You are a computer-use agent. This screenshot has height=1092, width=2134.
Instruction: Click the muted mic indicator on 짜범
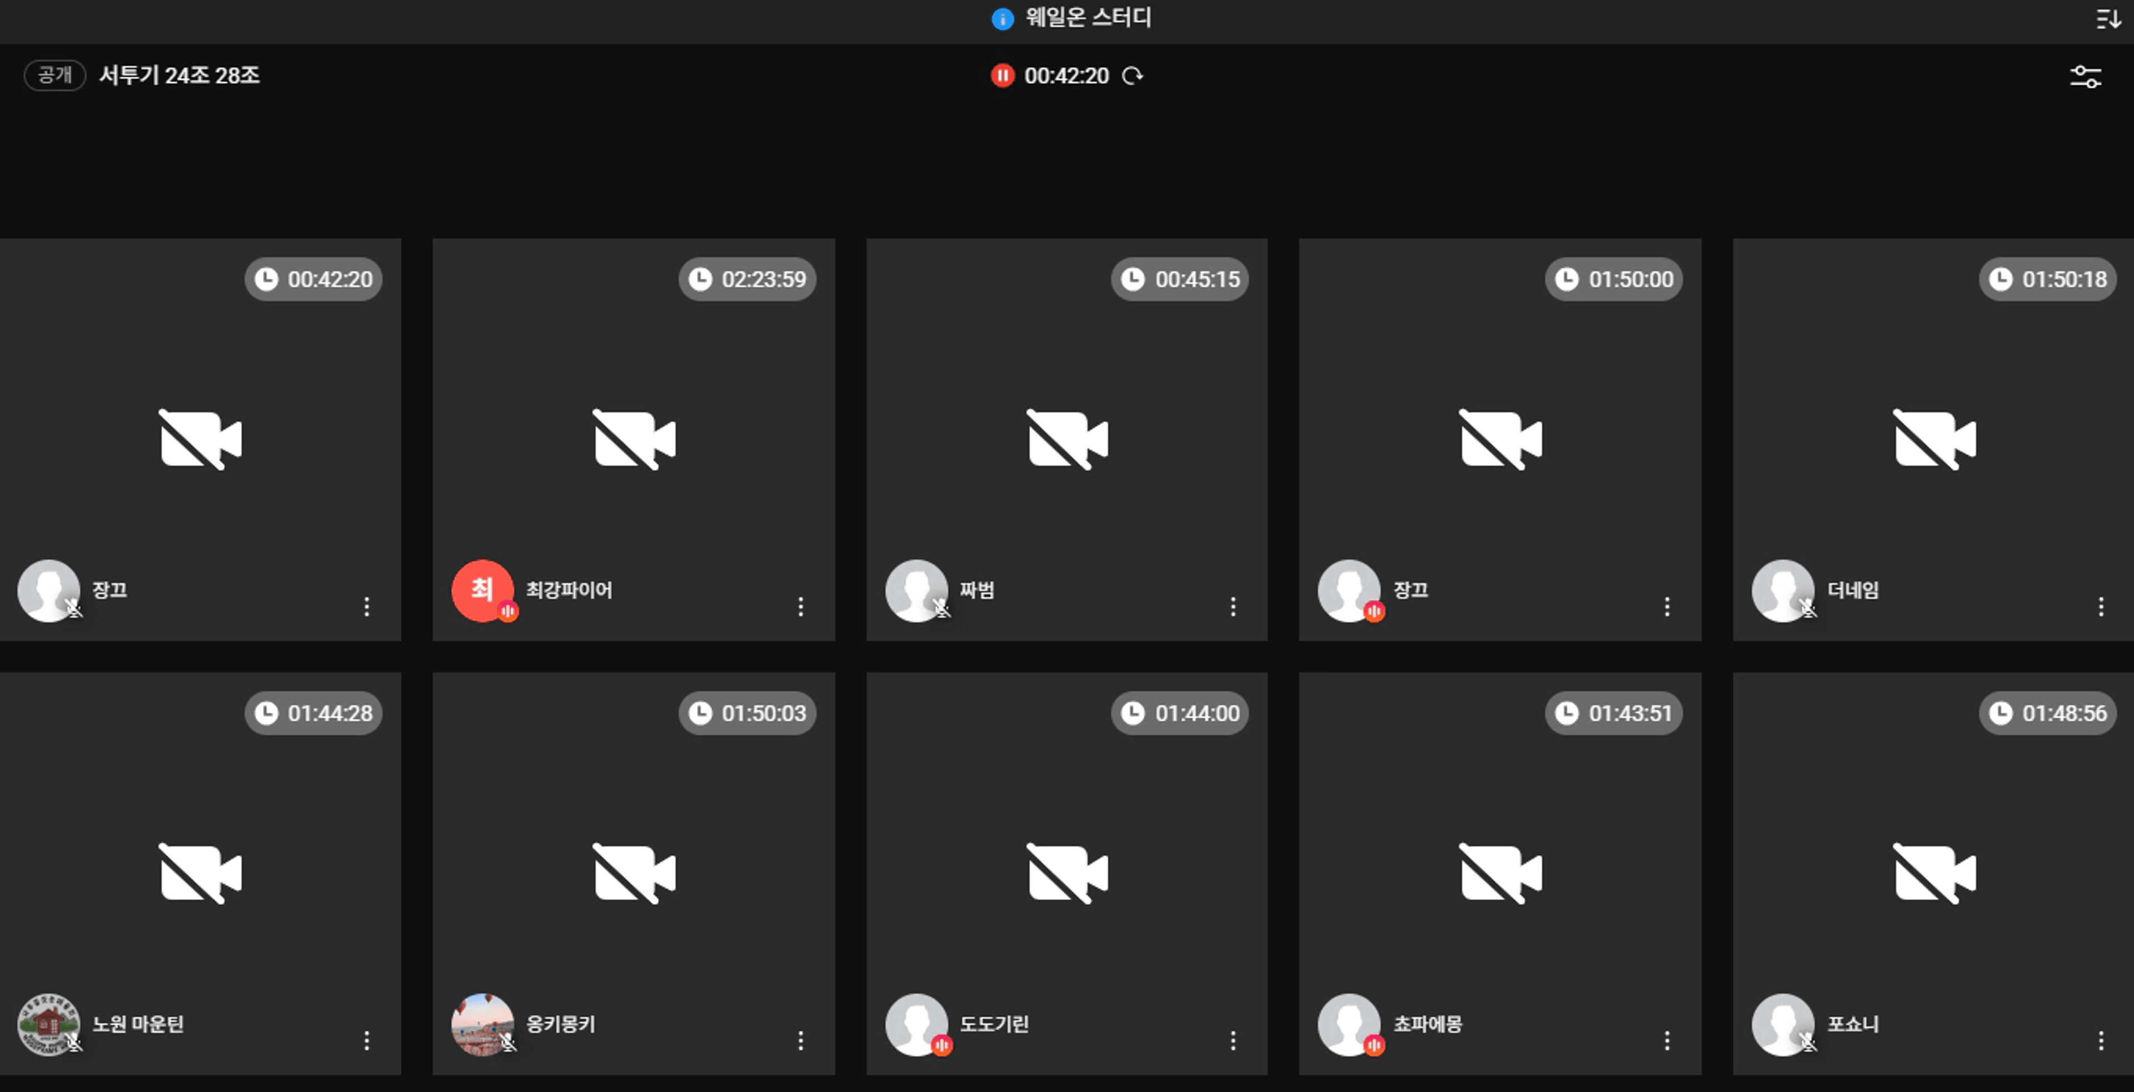pos(942,608)
